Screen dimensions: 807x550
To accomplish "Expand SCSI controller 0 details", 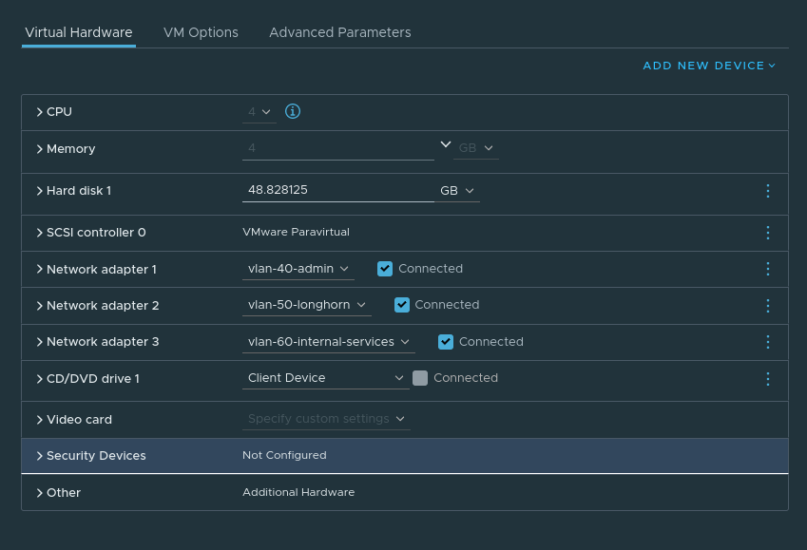I will pyautogui.click(x=40, y=233).
